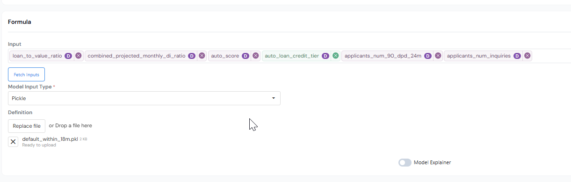Click the or Drop a file here text
The height and width of the screenshot is (182, 571).
[71, 126]
